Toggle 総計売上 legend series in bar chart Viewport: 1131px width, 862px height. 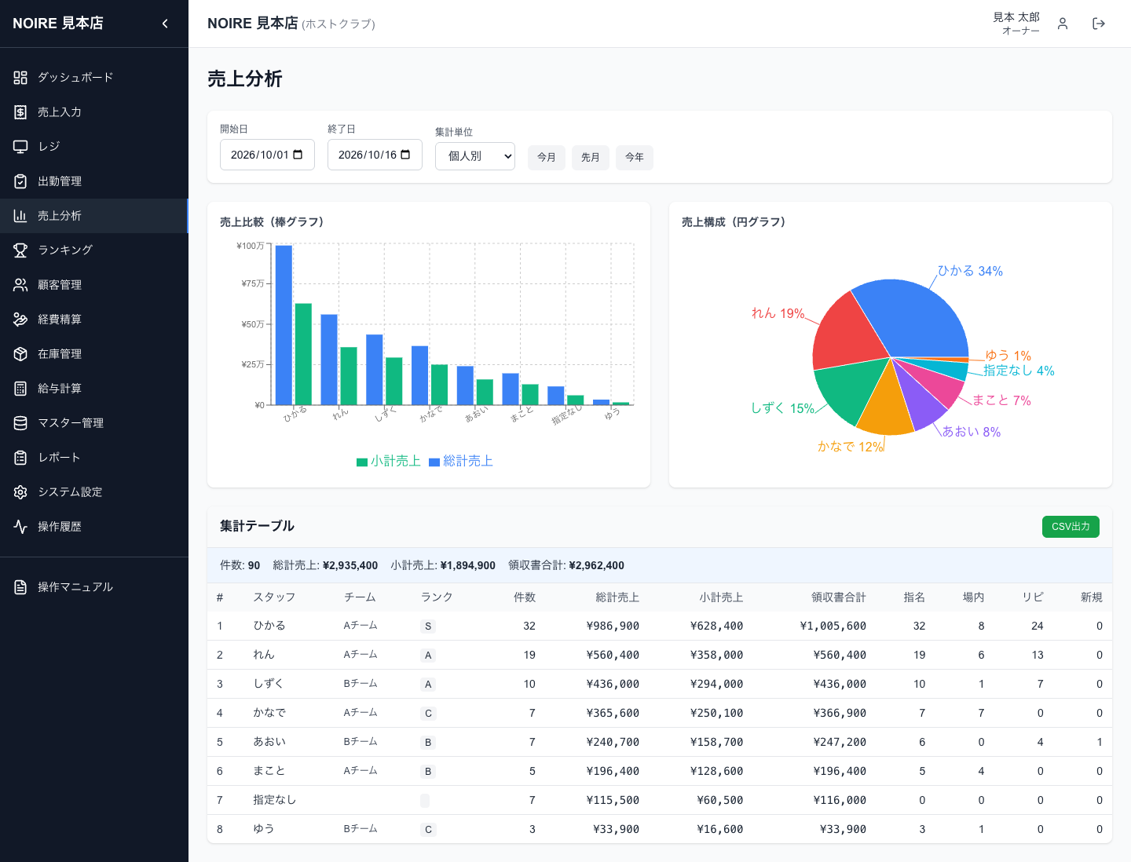coord(461,461)
